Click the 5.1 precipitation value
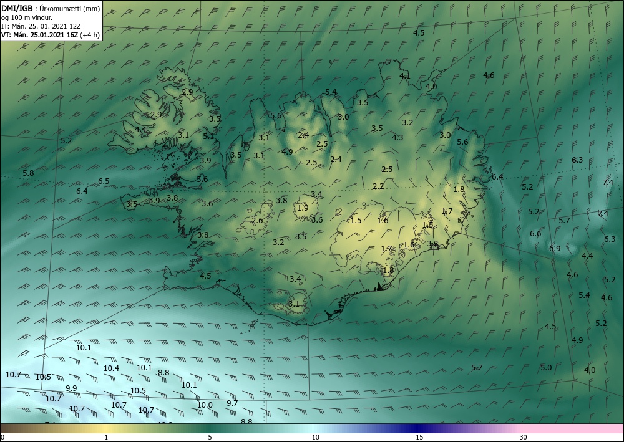Image resolution: width=624 pixels, height=442 pixels. pyautogui.click(x=208, y=136)
